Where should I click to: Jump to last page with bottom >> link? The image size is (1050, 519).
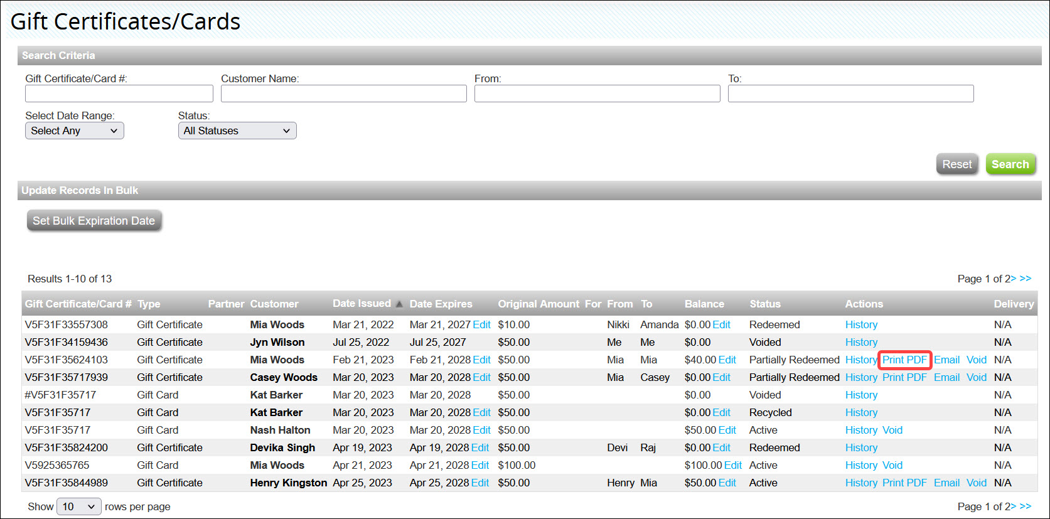coord(1026,506)
